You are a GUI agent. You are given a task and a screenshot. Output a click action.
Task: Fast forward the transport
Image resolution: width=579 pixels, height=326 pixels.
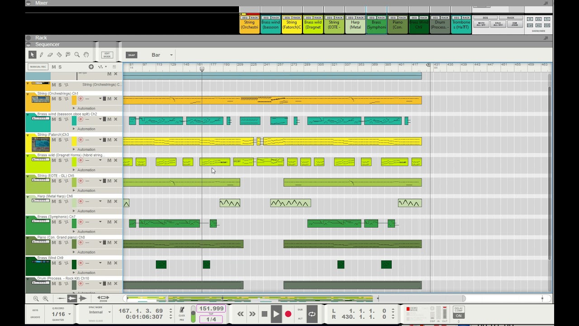click(x=252, y=314)
